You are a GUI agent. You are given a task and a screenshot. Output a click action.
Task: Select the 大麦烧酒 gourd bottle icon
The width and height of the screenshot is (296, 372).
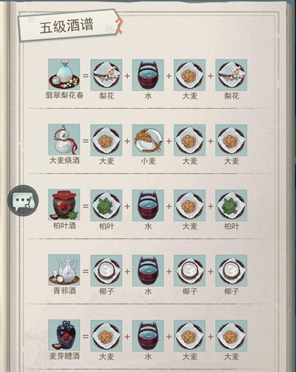[64, 140]
